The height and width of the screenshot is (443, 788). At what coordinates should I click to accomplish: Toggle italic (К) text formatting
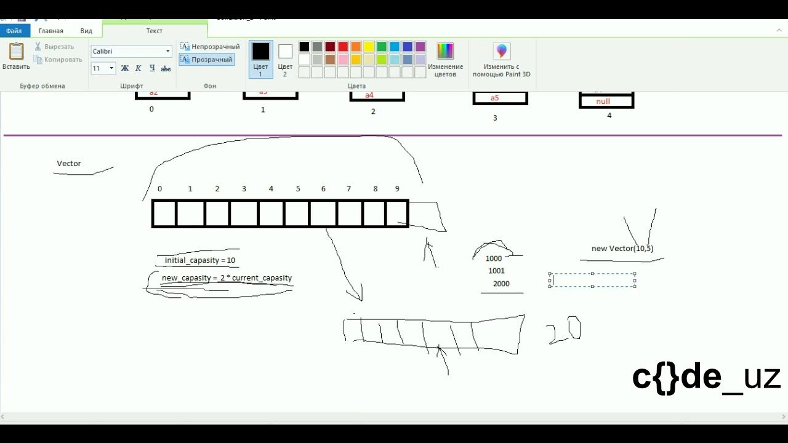[x=139, y=68]
